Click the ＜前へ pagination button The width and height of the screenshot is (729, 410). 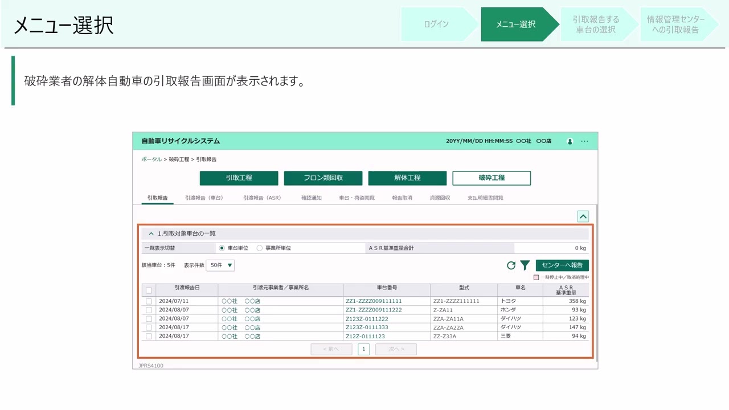pyautogui.click(x=331, y=349)
